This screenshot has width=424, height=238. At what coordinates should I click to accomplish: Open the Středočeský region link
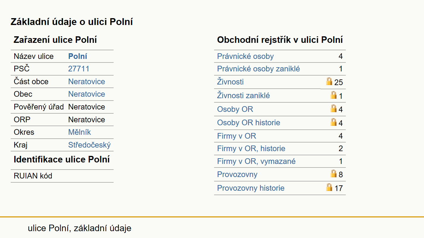click(x=89, y=145)
